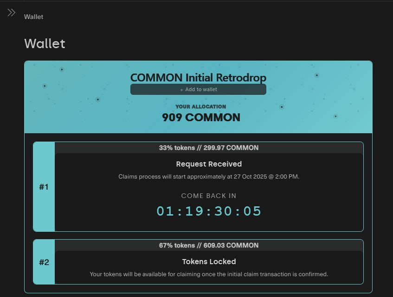
Task: Click the ringed dot decoration right of the retrodrop title
Action: point(317,75)
